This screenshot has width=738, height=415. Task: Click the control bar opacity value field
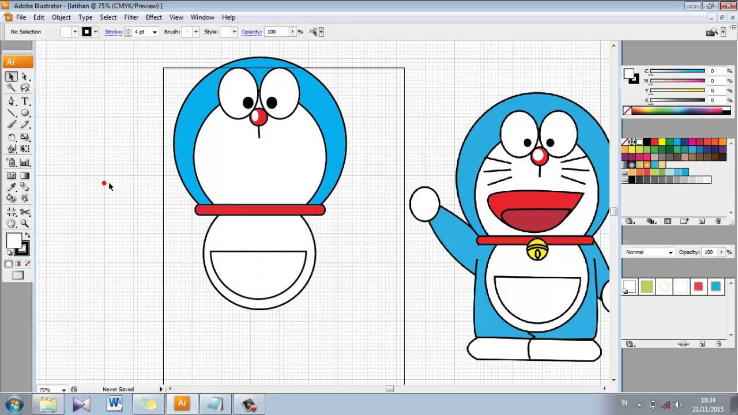[277, 32]
